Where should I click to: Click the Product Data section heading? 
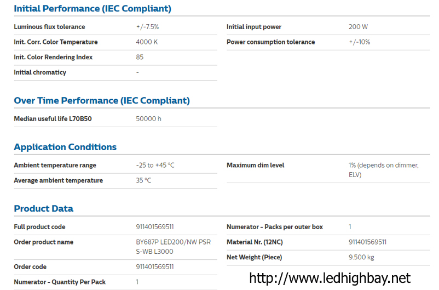[x=43, y=208]
